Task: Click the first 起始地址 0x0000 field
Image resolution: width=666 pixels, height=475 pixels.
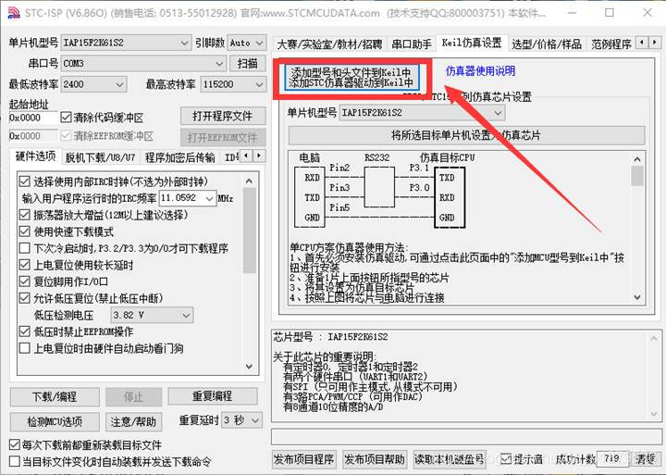Action: click(32, 118)
